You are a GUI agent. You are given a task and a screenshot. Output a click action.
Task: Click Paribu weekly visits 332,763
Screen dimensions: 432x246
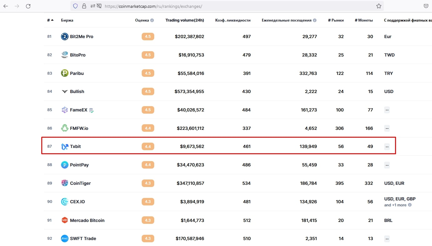(x=308, y=73)
